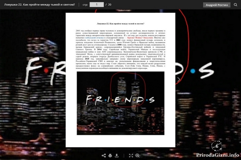Go to next page arrow
This screenshot has height=160, width=241.
(178, 79)
